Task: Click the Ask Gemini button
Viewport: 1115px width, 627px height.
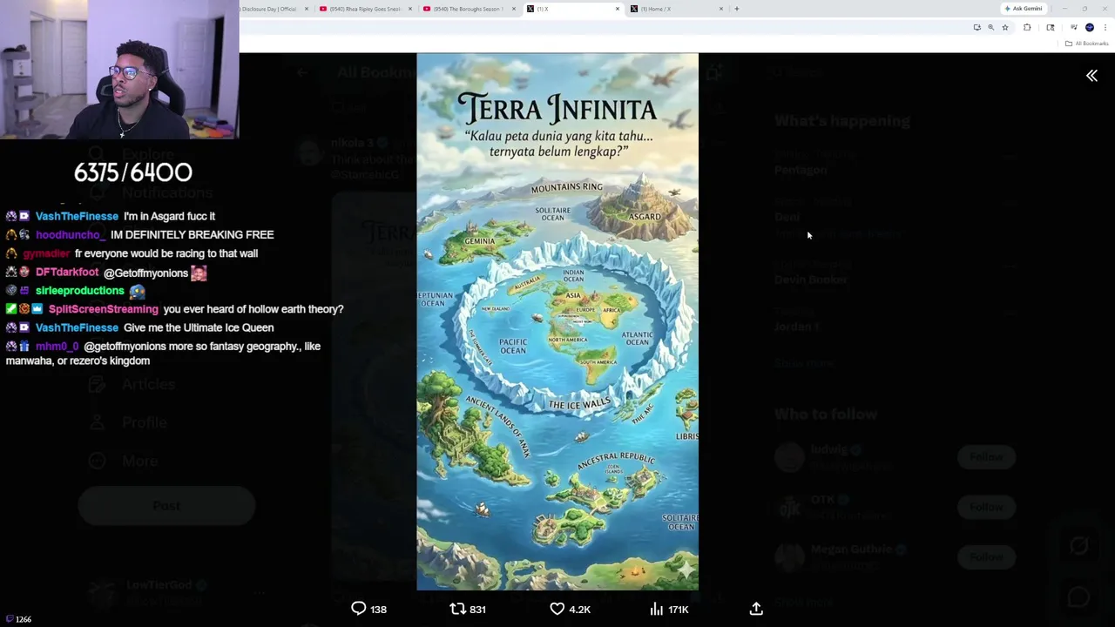Action: tap(1024, 9)
